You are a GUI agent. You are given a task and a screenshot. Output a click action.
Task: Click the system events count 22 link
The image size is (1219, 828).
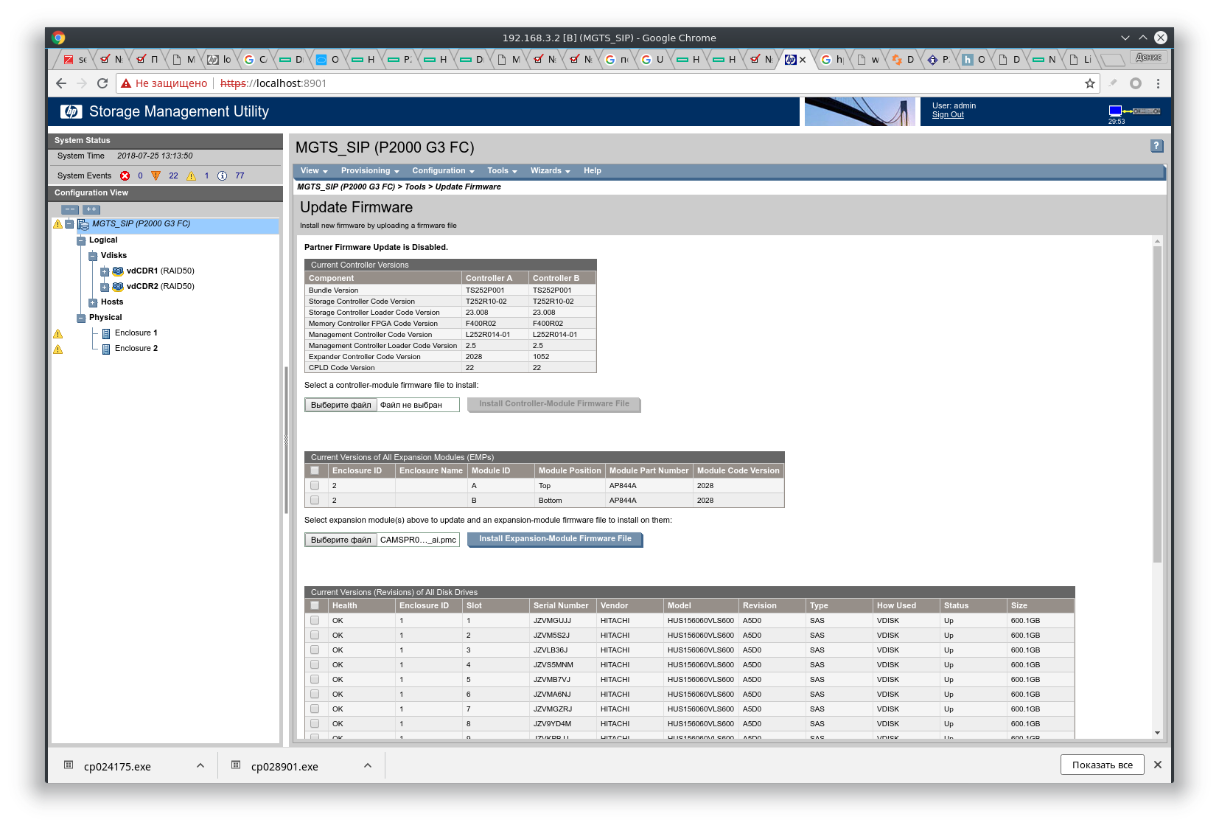pos(173,175)
